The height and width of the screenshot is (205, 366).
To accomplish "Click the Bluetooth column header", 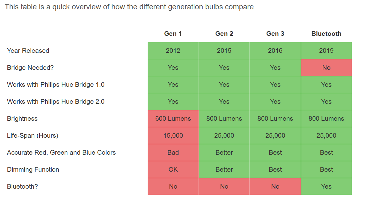I will coord(326,34).
